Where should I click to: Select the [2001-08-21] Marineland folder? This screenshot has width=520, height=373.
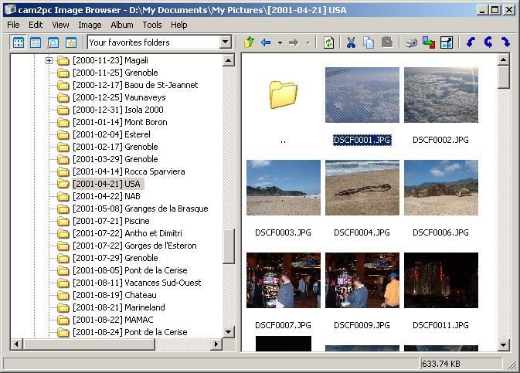(118, 307)
